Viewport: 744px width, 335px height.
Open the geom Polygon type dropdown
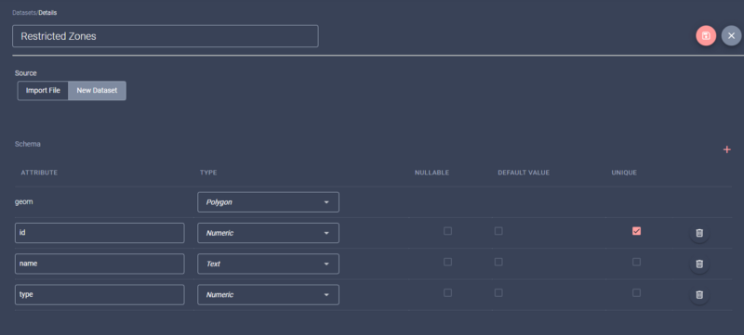point(268,202)
